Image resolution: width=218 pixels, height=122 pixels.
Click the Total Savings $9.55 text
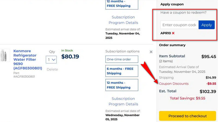[187, 98]
